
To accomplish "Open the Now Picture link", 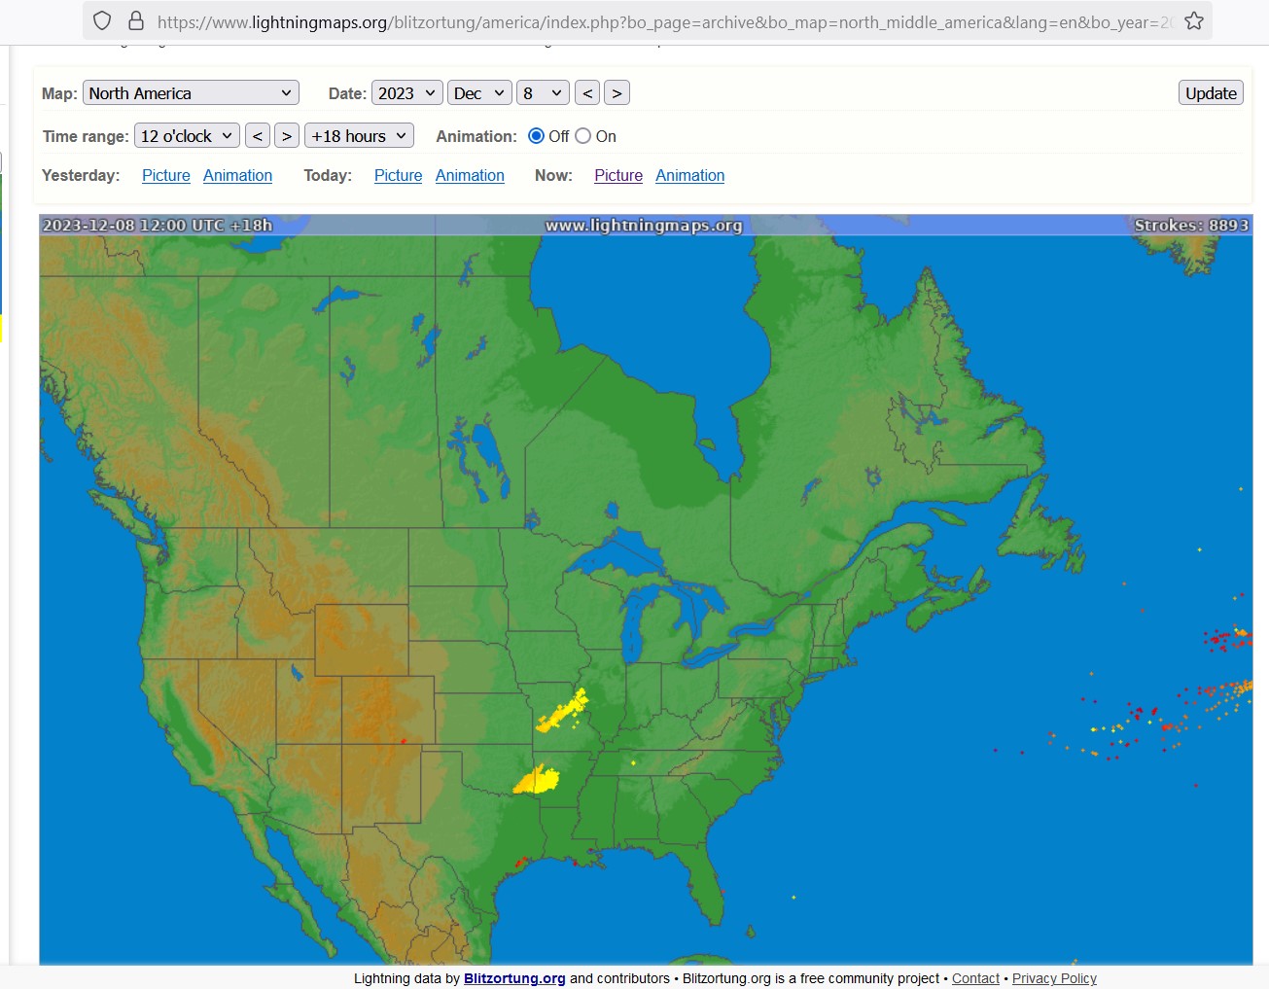I will click(618, 176).
